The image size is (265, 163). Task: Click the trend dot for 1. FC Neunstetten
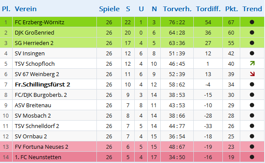coord(252,157)
